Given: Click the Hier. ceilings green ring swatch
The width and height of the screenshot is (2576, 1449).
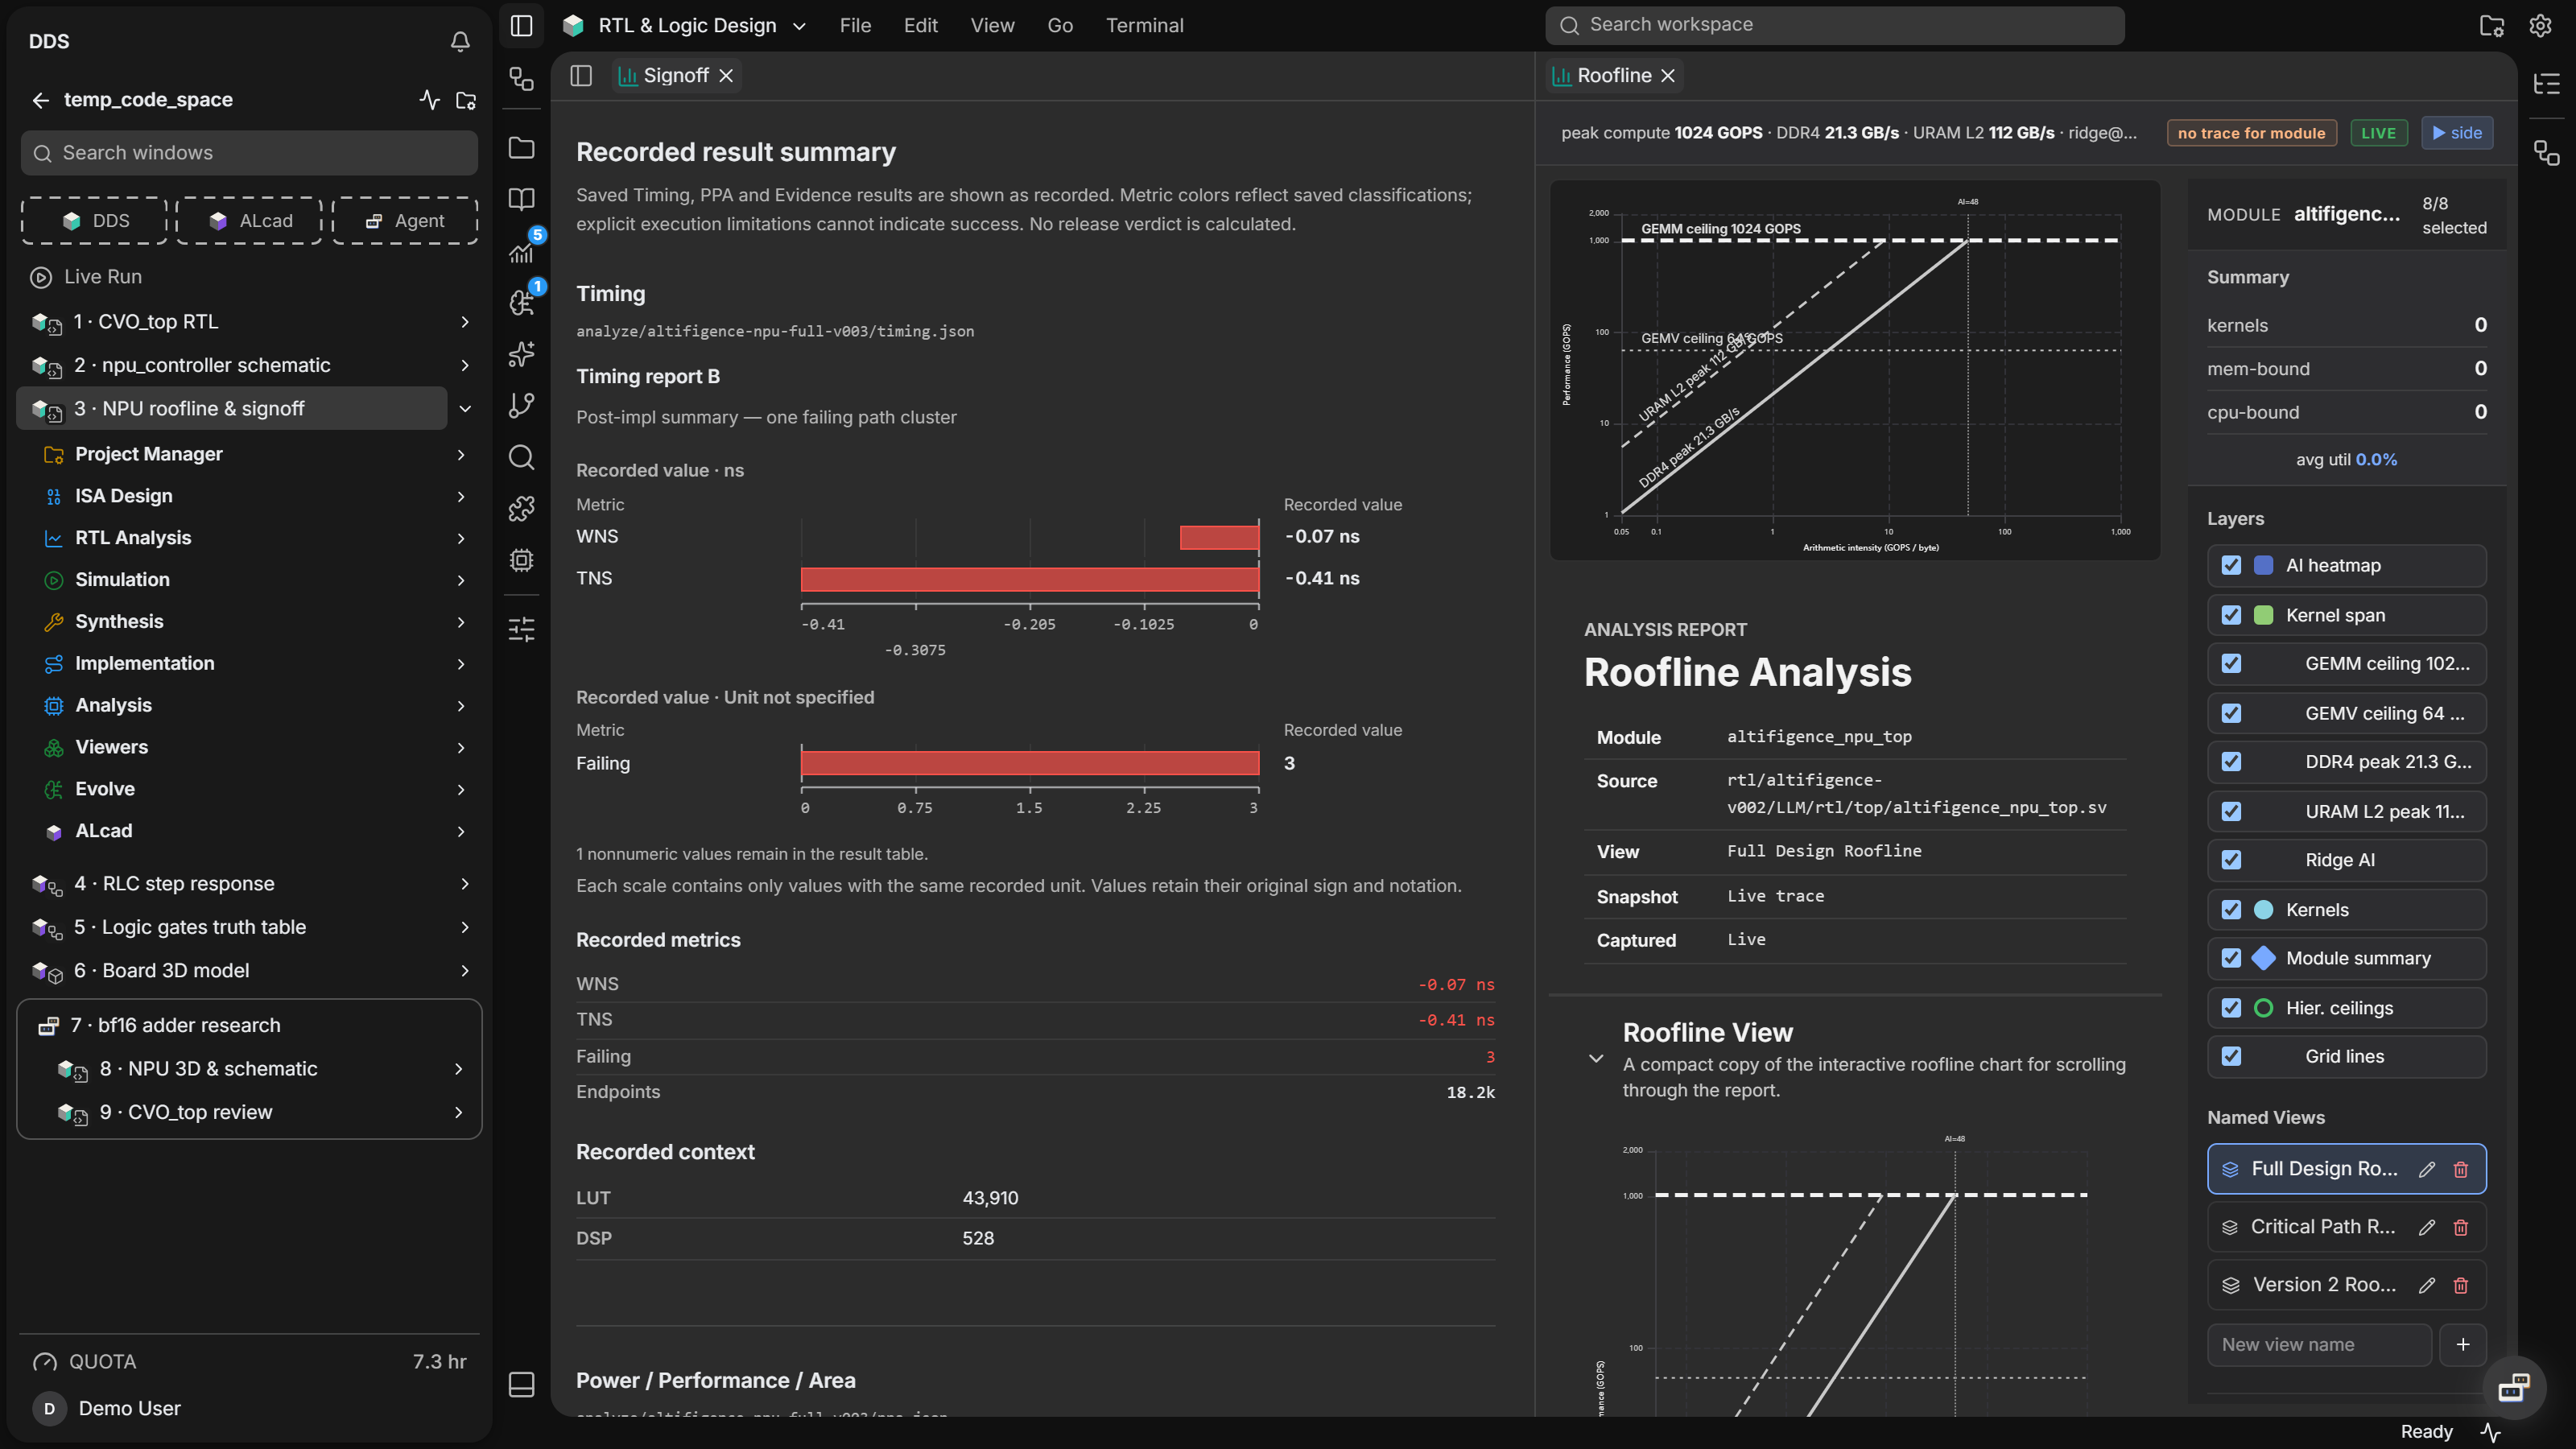Looking at the screenshot, I should (2263, 1008).
